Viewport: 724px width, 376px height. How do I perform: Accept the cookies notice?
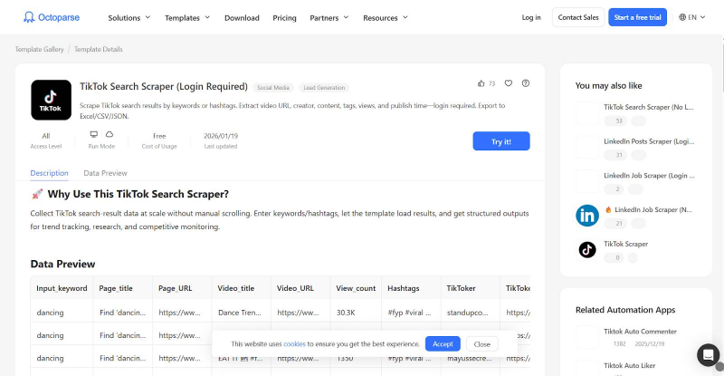point(443,343)
